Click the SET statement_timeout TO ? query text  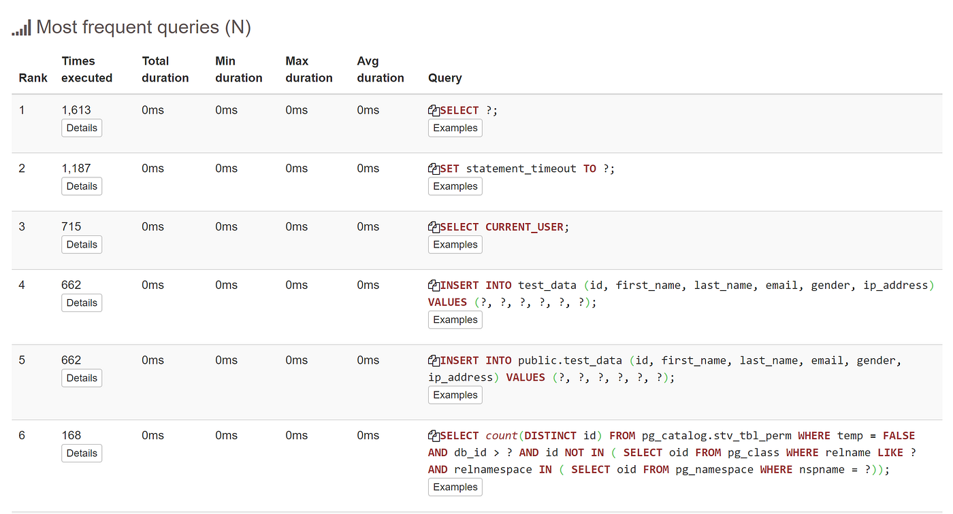[x=528, y=169]
